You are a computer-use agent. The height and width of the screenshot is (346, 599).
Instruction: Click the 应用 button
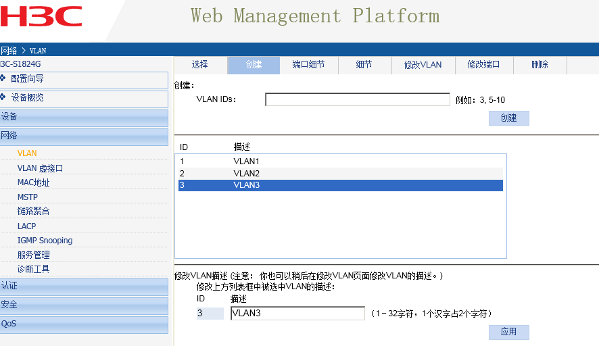pos(509,332)
